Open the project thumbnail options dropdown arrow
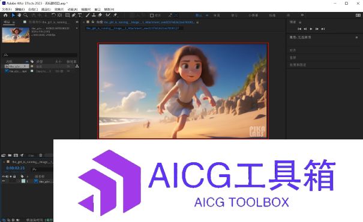 [x=77, y=28]
